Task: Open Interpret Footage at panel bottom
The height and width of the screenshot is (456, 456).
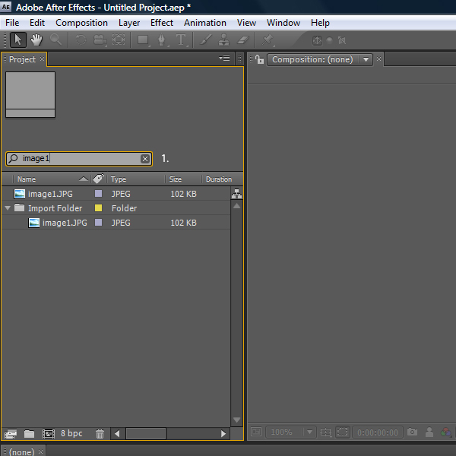Action: [x=11, y=434]
